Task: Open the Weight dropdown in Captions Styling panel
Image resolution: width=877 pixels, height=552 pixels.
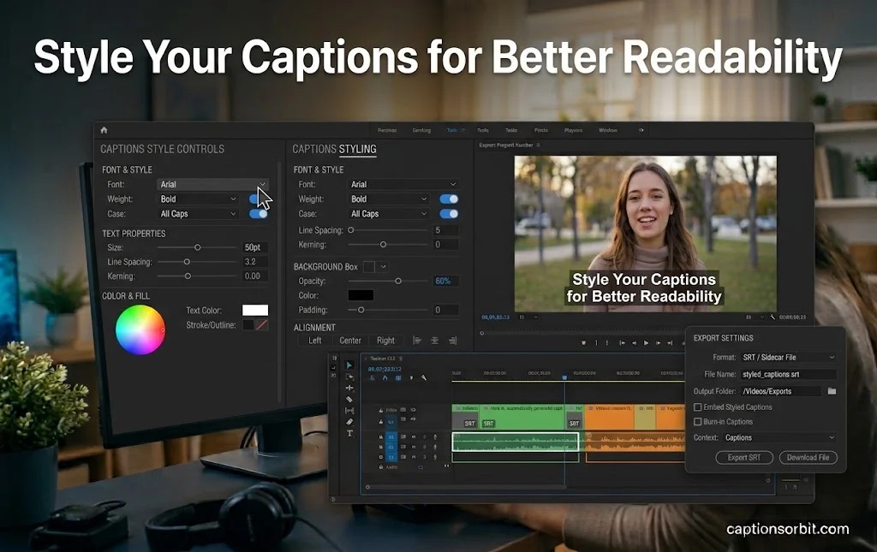Action: [x=389, y=199]
